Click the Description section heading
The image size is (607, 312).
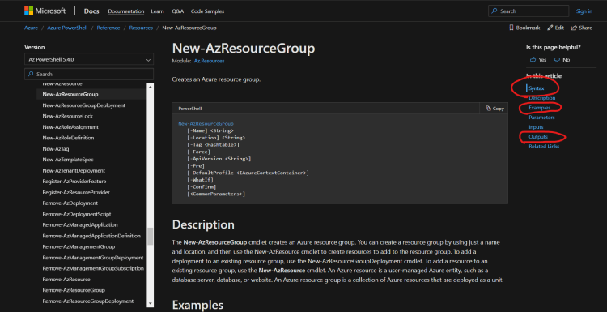(x=203, y=224)
